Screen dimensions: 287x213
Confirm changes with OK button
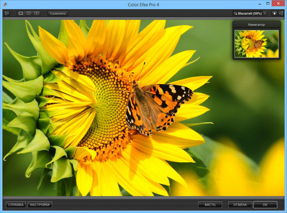265,204
